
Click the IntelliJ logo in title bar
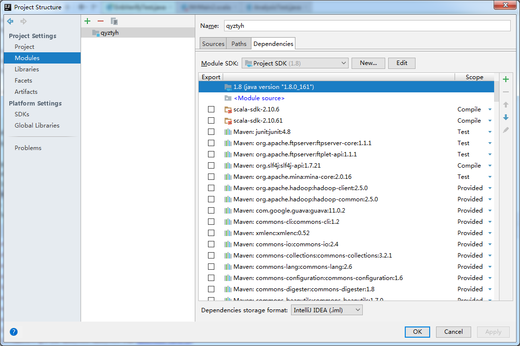point(8,7)
